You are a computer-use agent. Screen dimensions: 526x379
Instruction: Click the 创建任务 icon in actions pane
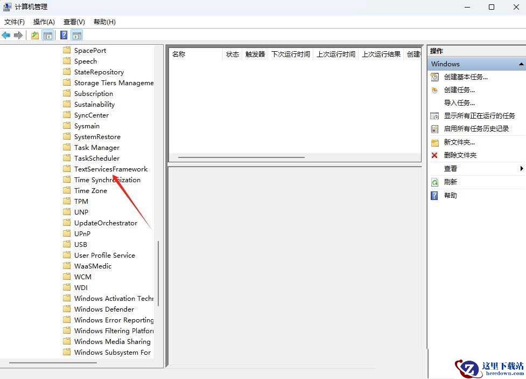coord(434,90)
